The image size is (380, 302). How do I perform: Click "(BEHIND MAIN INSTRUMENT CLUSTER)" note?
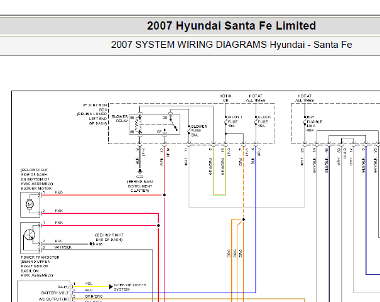140,186
